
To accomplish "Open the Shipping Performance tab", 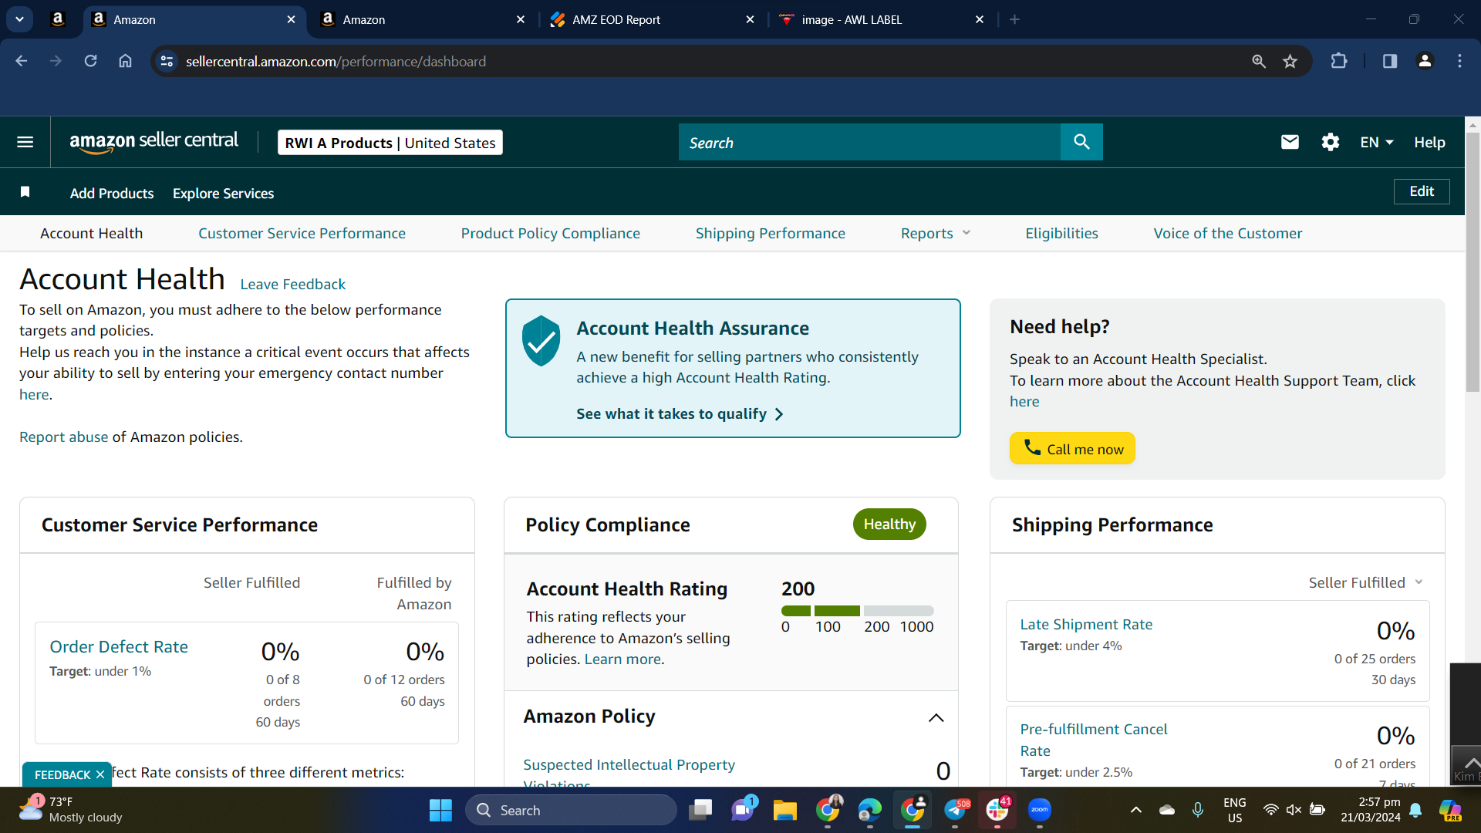I will (x=770, y=233).
